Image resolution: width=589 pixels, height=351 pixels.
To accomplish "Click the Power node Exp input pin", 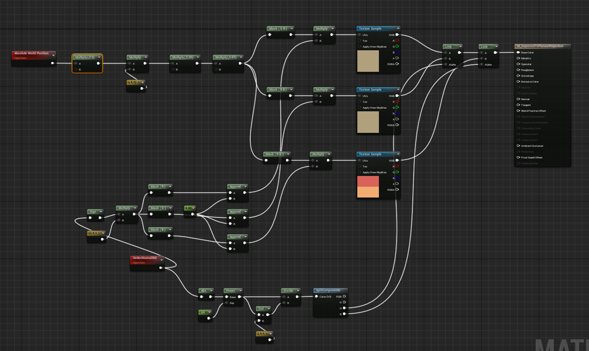I will click(x=227, y=303).
